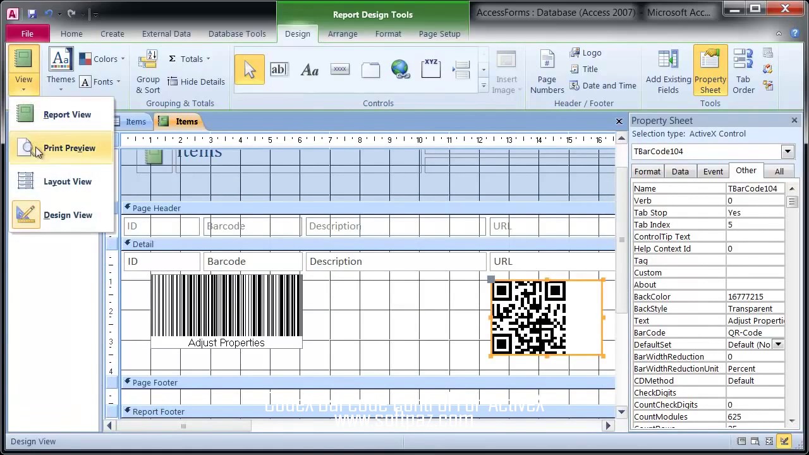Insert Page Numbers
Screen dimensions: 809x455
tap(547, 72)
